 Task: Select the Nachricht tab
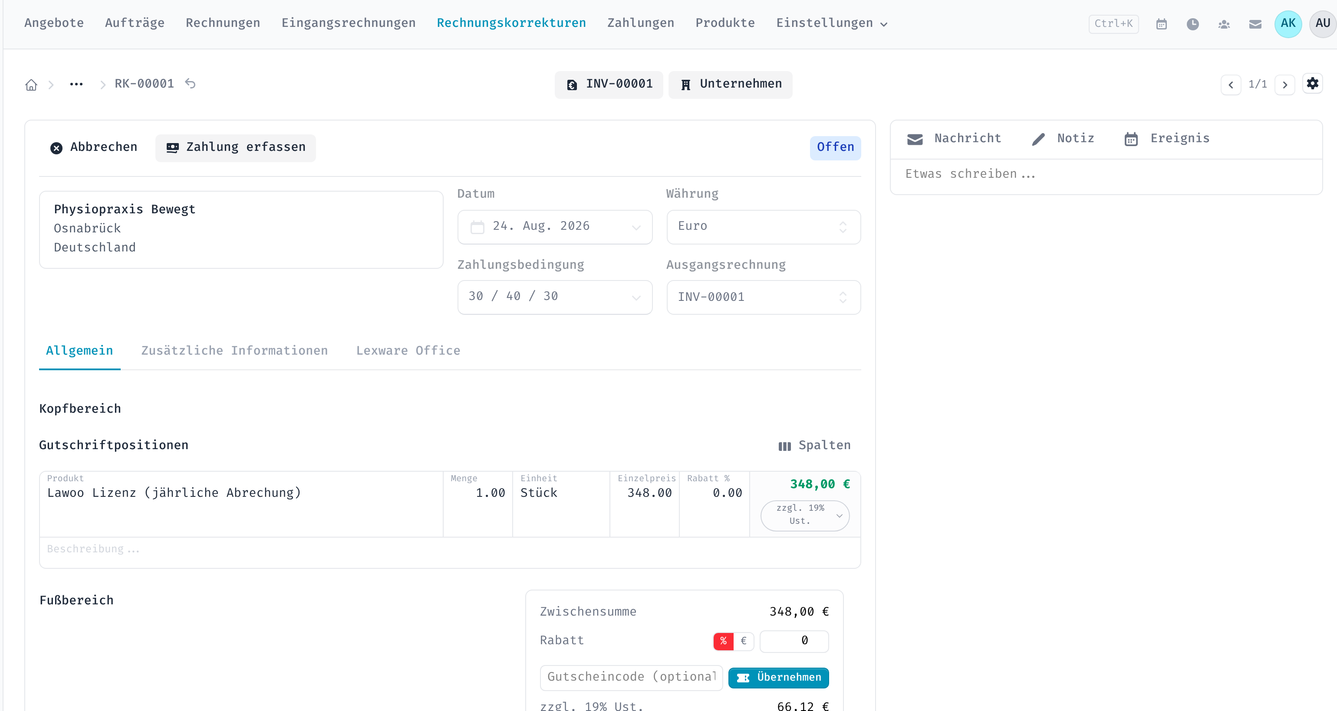coord(954,139)
